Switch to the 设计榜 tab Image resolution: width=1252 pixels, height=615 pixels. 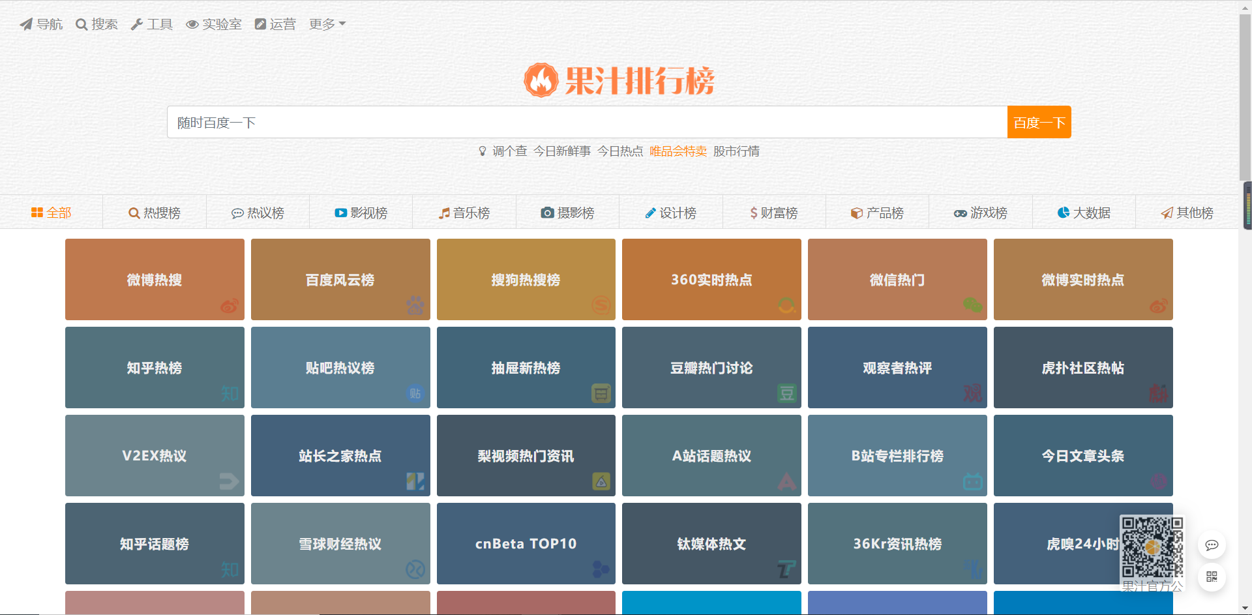(671, 213)
